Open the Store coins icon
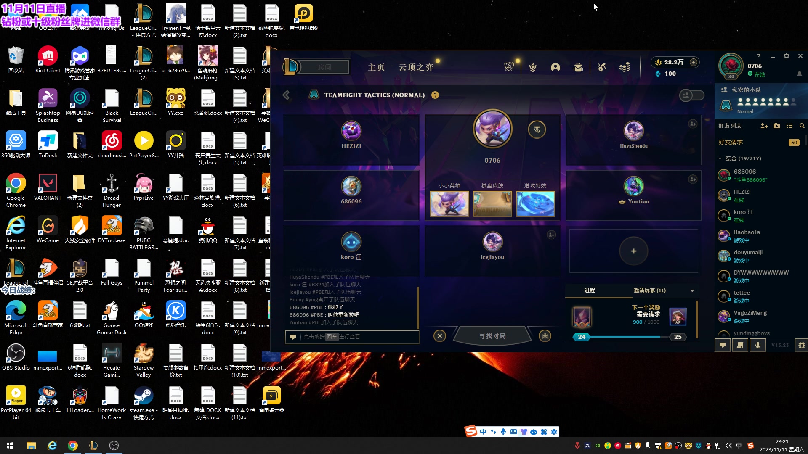The height and width of the screenshot is (454, 808). tap(625, 67)
